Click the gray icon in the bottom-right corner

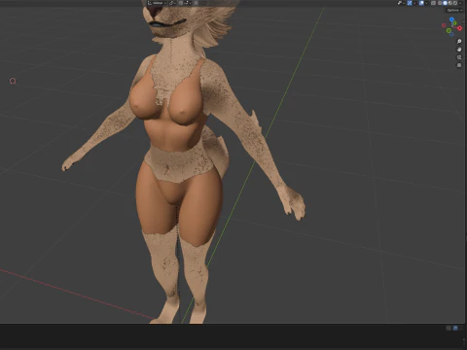(x=449, y=329)
